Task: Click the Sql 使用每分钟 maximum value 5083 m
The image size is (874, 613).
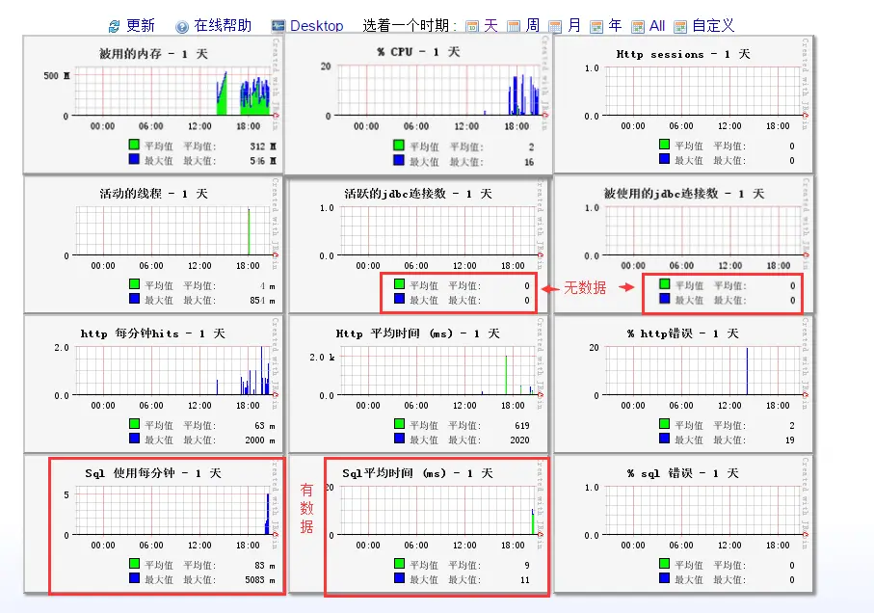Action: [x=260, y=580]
